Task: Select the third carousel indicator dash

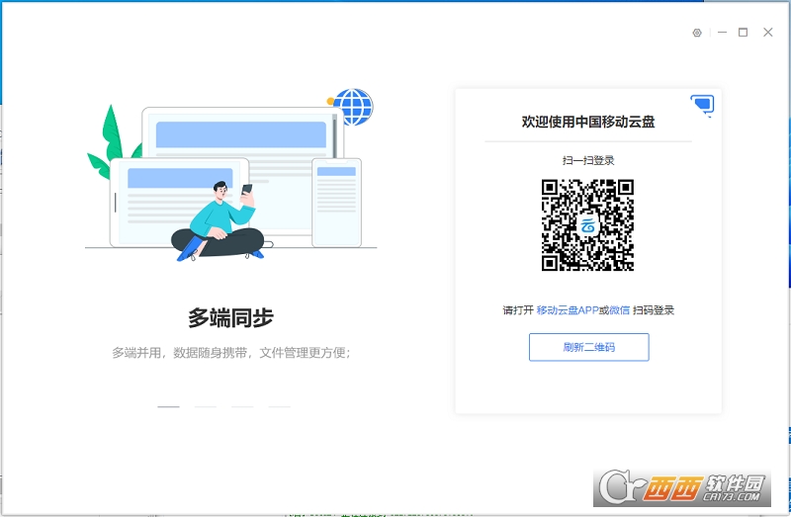Action: point(242,406)
